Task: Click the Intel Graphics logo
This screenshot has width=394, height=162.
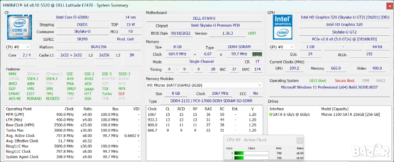Action: pos(283,27)
